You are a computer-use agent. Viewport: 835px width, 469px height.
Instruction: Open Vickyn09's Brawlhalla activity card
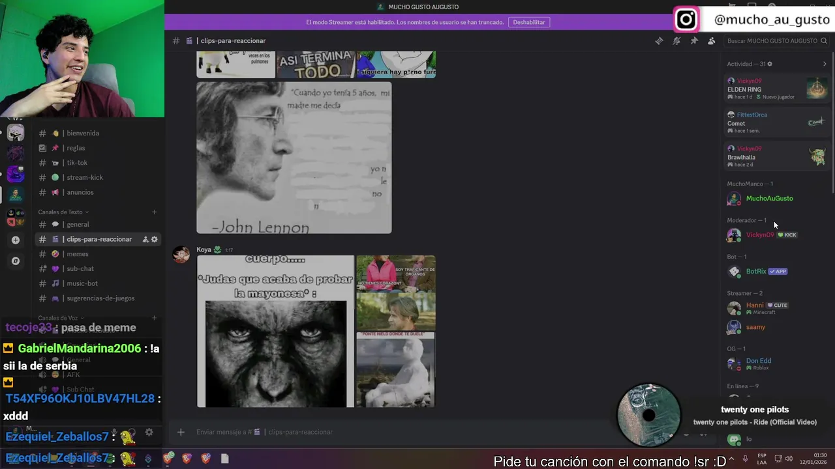[x=777, y=156]
